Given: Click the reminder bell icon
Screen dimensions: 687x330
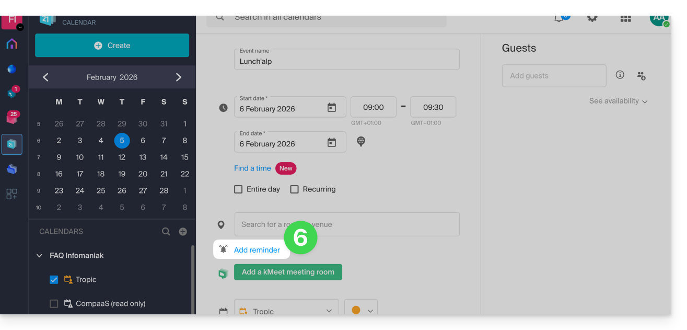Looking at the screenshot, I should click(224, 249).
